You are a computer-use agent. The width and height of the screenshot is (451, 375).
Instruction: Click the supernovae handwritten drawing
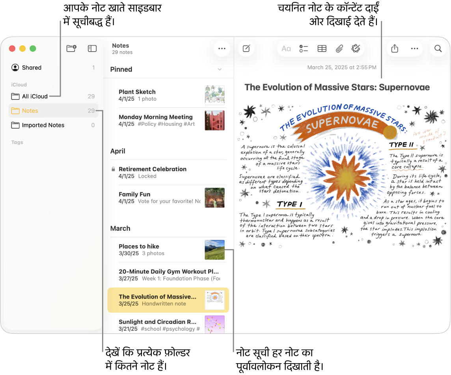(x=342, y=175)
